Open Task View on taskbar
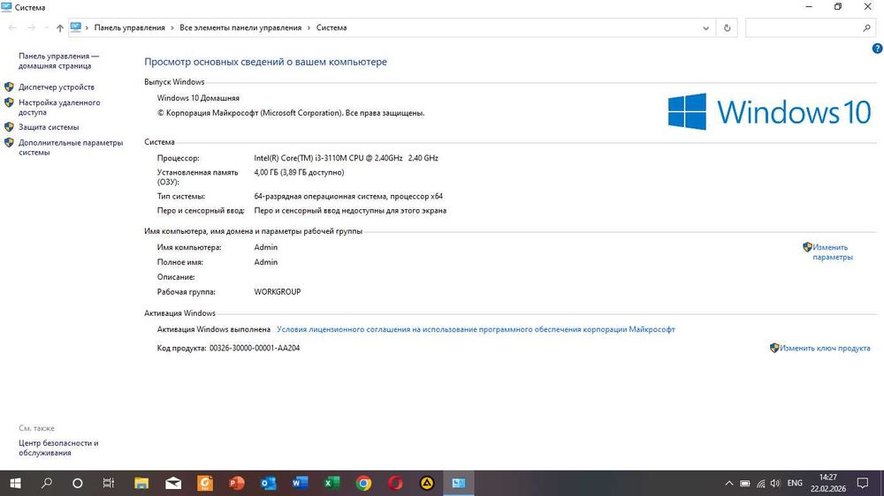 [x=109, y=483]
